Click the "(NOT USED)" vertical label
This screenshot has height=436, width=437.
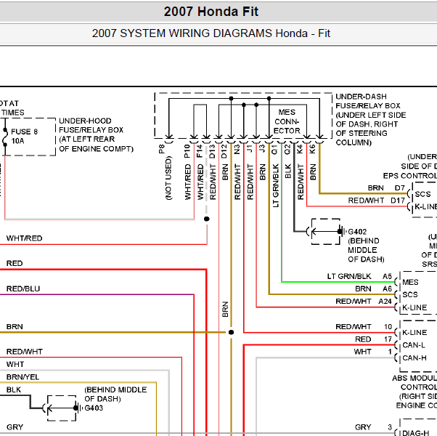click(x=168, y=178)
